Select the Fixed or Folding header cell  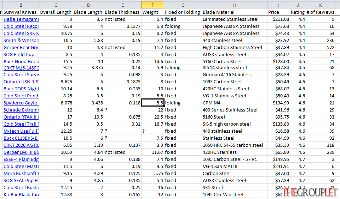[183, 12]
